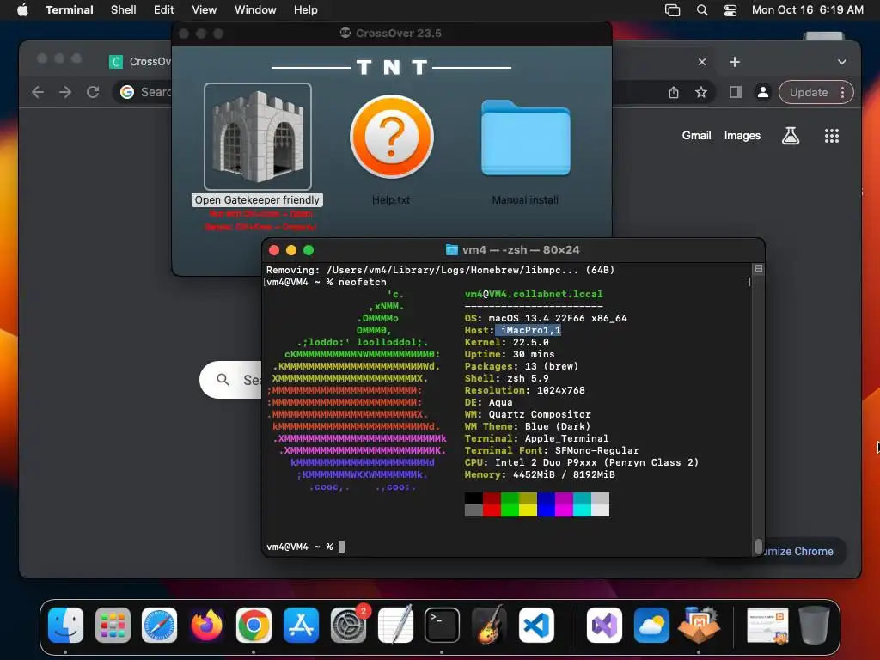The width and height of the screenshot is (880, 660).
Task: Open Terminal app menu in menu bar
Action: (69, 9)
